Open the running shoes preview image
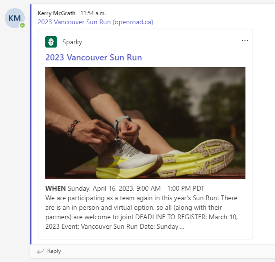The height and width of the screenshot is (262, 275). (145, 123)
